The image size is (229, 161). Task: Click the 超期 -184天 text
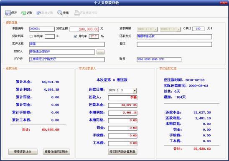click(175, 97)
